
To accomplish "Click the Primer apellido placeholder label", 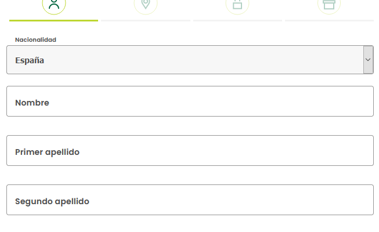I will [47, 152].
